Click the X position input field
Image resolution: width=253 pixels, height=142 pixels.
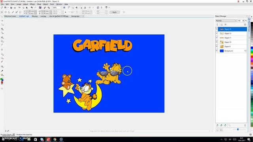pos(31,11)
